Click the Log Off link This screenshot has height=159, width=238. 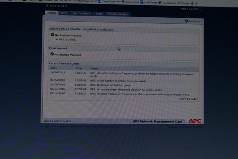pos(193,9)
